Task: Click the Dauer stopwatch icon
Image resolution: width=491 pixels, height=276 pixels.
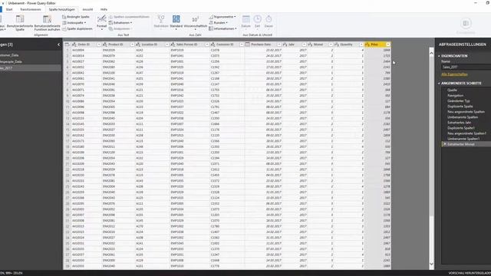Action: pyautogui.click(x=269, y=18)
